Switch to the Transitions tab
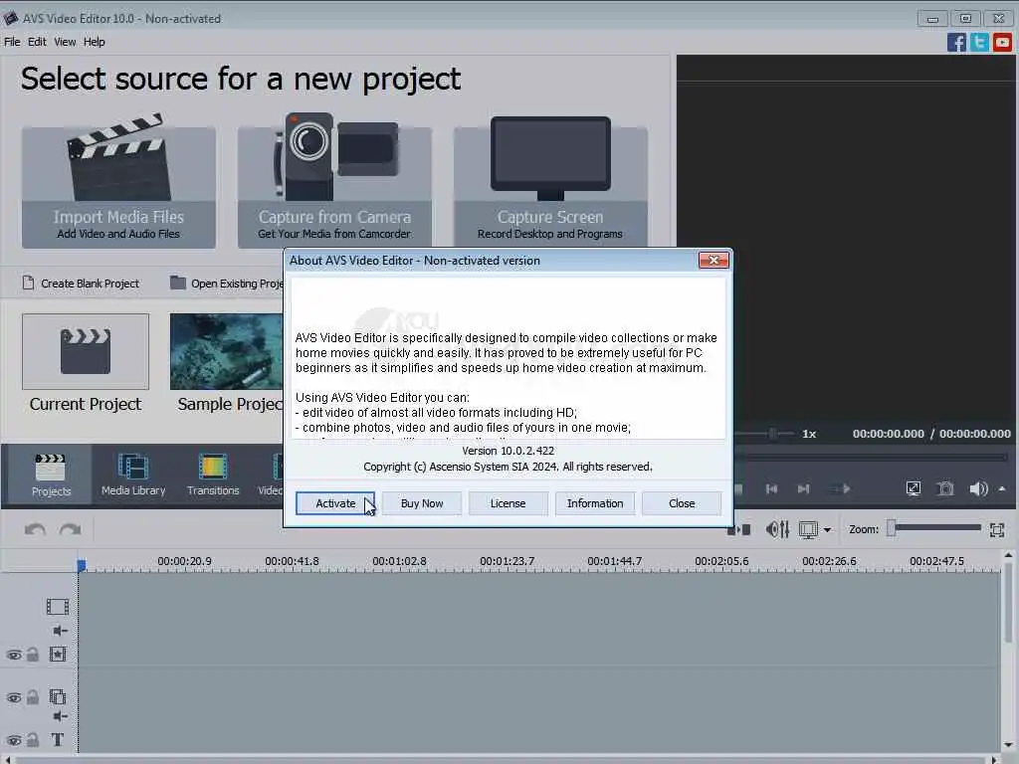This screenshot has height=764, width=1019. (x=213, y=475)
